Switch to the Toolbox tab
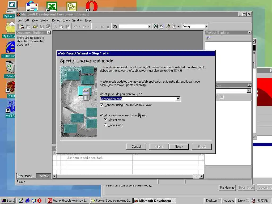Image resolution: width=272 pixels, height=204 pixels. point(43,176)
